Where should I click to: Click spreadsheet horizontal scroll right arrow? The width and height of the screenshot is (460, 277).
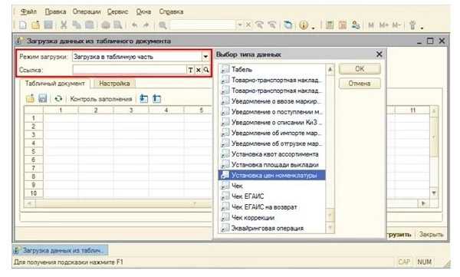(x=424, y=203)
